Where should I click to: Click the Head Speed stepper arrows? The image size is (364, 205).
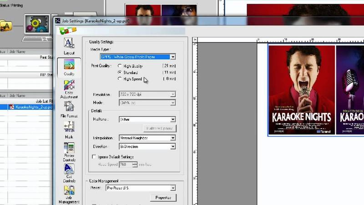(x=135, y=164)
